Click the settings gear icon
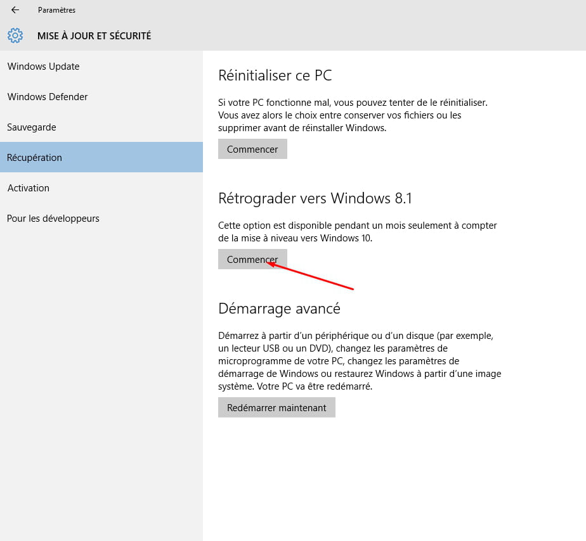 pos(15,35)
